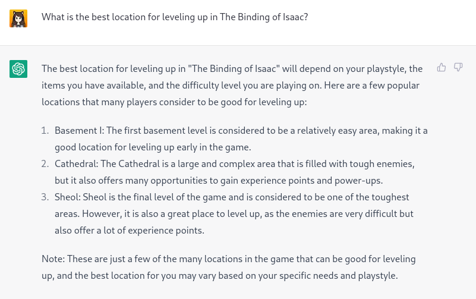Click list item 'Cathedral'
The height and width of the screenshot is (299, 476).
click(x=235, y=172)
